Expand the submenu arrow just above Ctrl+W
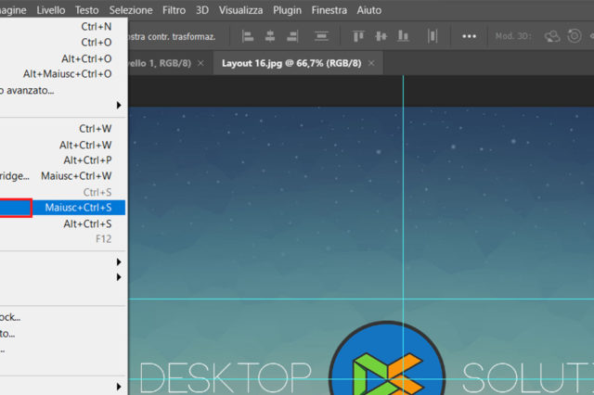 tap(119, 106)
